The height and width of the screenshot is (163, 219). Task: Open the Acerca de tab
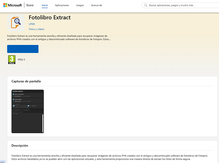pyautogui.click(x=96, y=5)
